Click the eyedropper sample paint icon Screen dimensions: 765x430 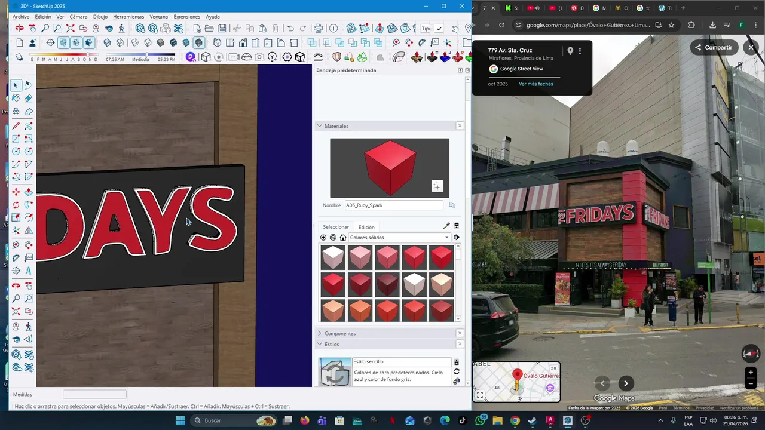[x=446, y=226]
